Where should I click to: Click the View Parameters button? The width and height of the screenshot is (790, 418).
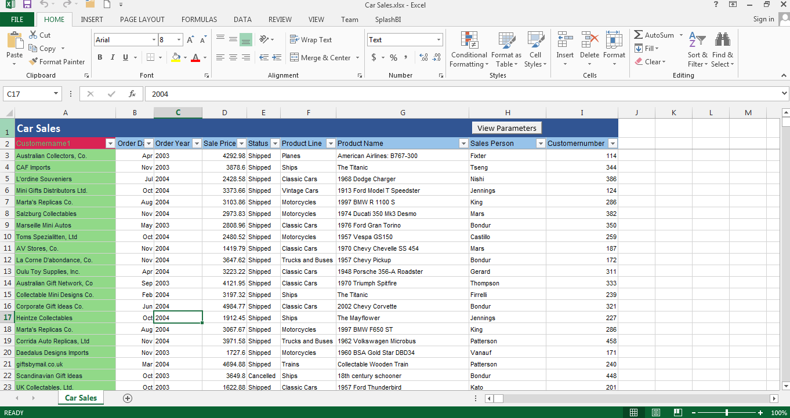click(x=506, y=128)
